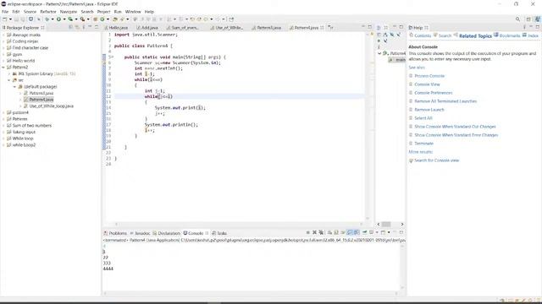
Task: Click Terminate square in Console toolbar
Action: click(307, 233)
